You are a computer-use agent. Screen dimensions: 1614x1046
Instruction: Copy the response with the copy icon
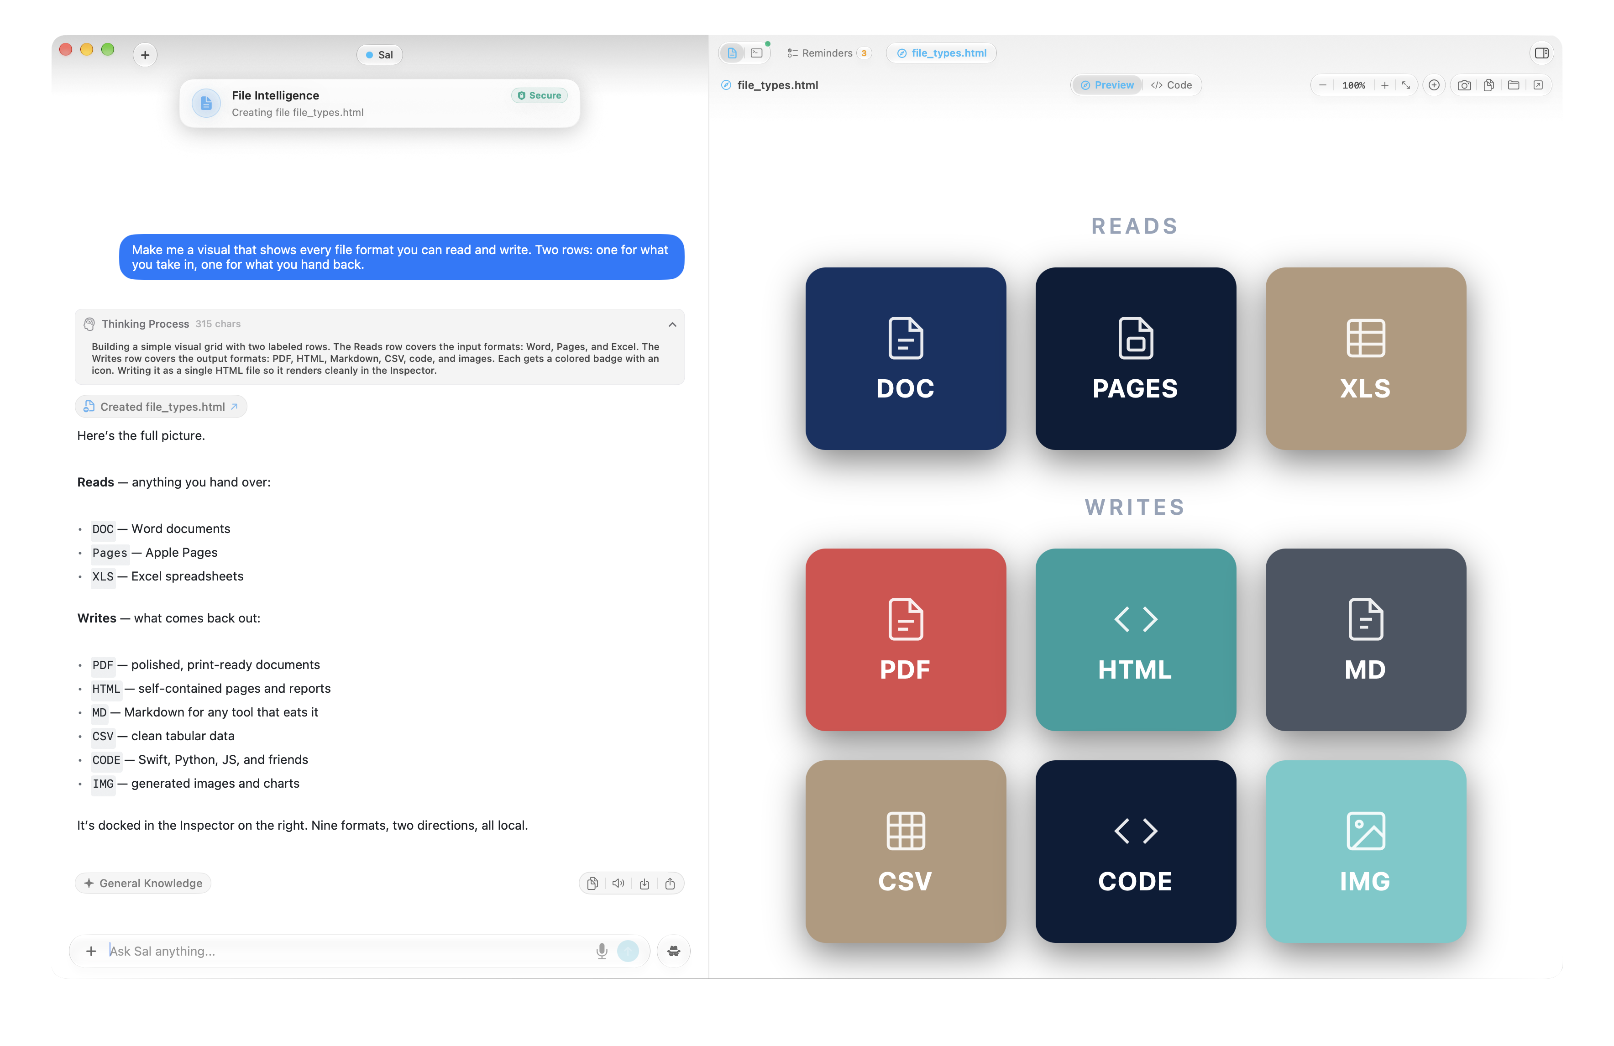pos(593,883)
